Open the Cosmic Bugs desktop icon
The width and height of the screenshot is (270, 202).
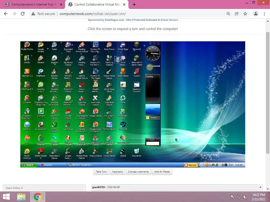(x=68, y=126)
